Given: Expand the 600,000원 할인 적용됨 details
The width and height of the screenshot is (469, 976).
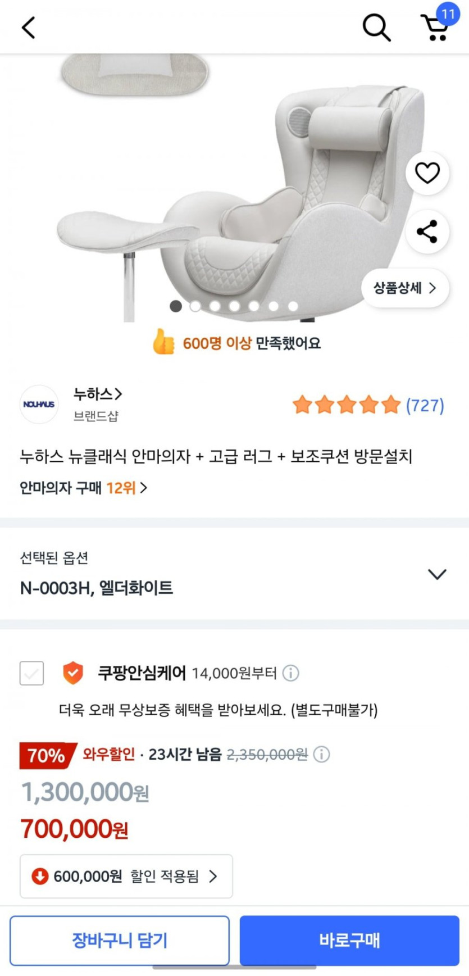Looking at the screenshot, I should tap(126, 876).
